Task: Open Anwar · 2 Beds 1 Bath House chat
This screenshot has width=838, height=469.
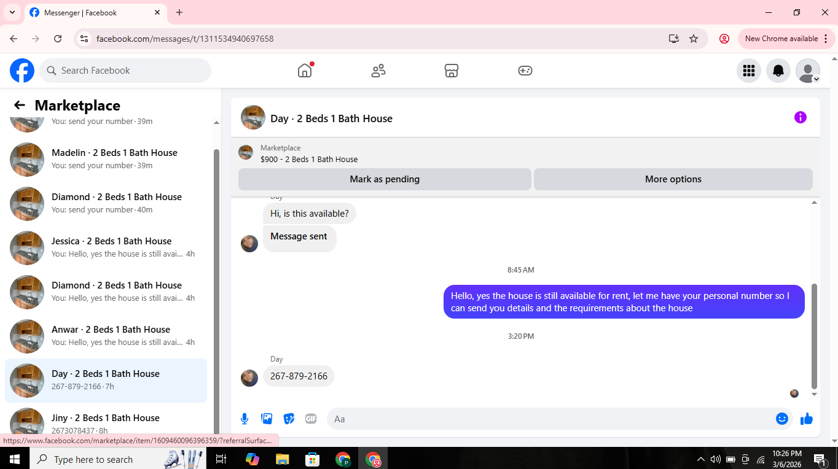Action: (x=106, y=336)
